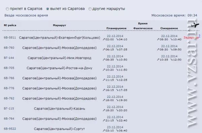Open flight 6В-760 number link
This screenshot has height=133, width=202.
9,48
